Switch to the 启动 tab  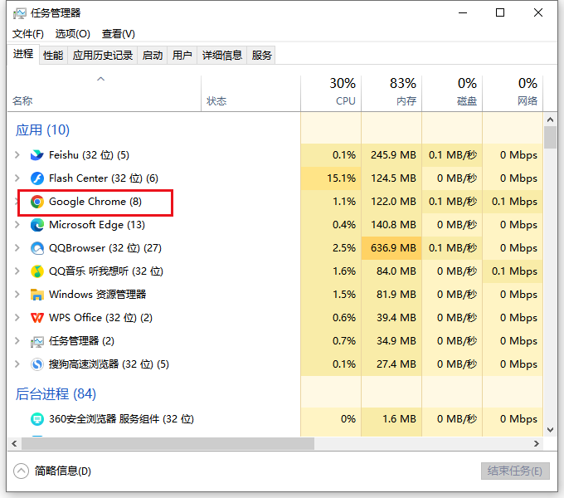152,56
